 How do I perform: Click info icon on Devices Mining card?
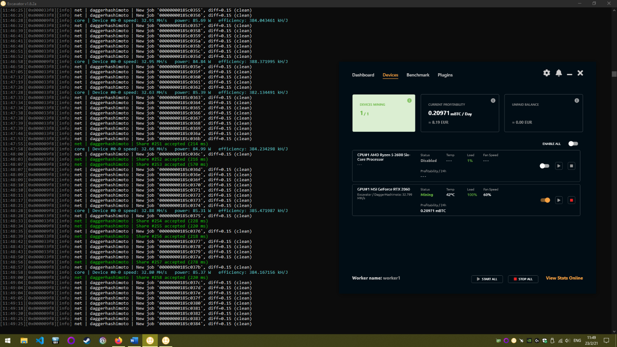tap(409, 100)
